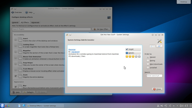Select Most downloads ordering option
Image resolution: width=192 pixels, height=108 pixels.
[x=148, y=64]
